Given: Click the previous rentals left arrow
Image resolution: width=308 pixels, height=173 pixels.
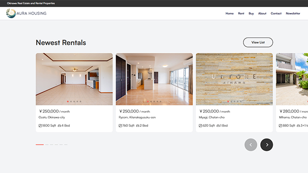Looking at the screenshot, I should tap(251, 145).
